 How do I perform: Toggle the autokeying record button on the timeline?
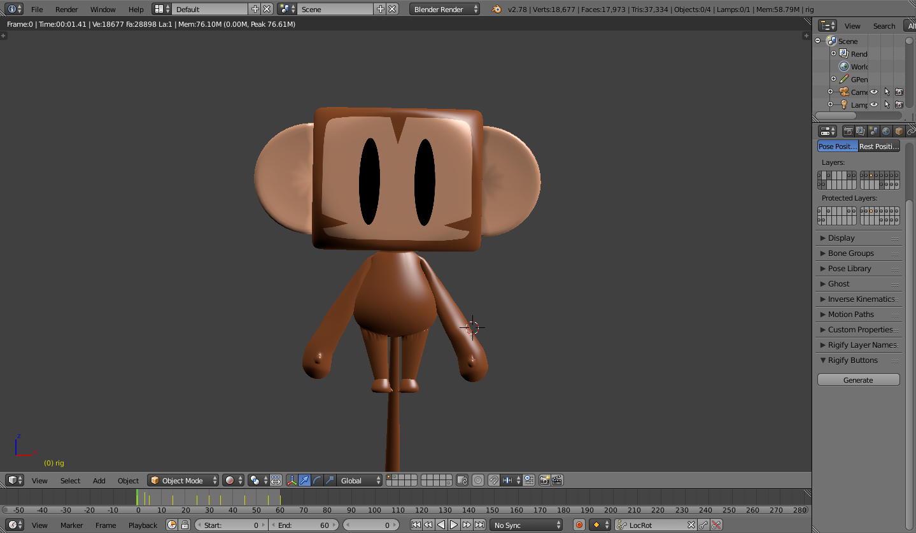pyautogui.click(x=578, y=525)
